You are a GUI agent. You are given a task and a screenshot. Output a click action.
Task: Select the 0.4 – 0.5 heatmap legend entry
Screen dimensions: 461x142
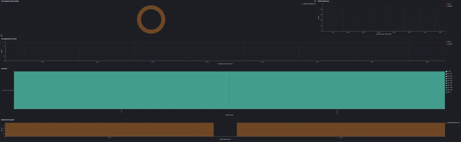point(449,80)
